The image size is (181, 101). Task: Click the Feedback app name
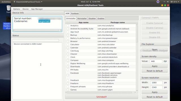[x=75, y=80]
